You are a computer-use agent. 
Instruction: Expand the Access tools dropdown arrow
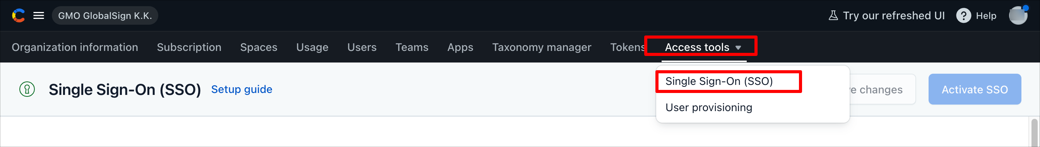click(738, 47)
